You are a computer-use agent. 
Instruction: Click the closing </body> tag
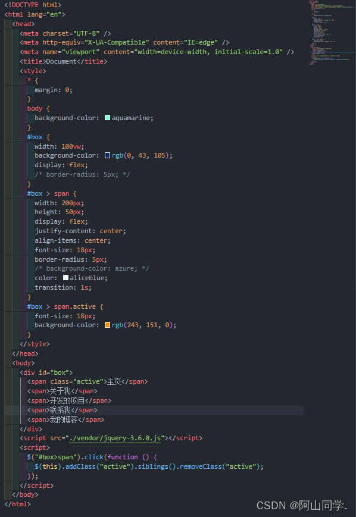[25, 494]
